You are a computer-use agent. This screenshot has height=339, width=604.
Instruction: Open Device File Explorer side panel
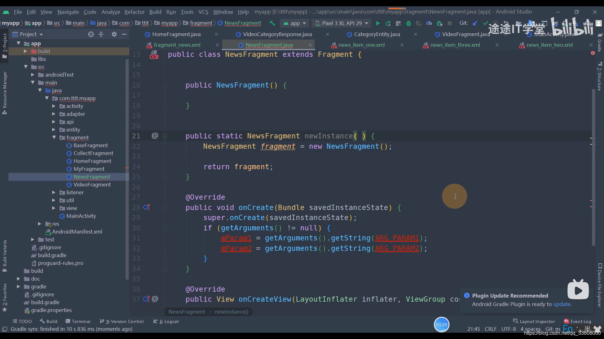tap(600, 286)
